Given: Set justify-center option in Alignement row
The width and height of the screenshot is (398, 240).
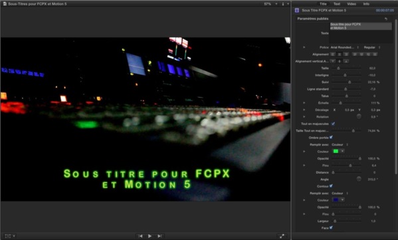Looking at the screenshot, I should [x=361, y=55].
